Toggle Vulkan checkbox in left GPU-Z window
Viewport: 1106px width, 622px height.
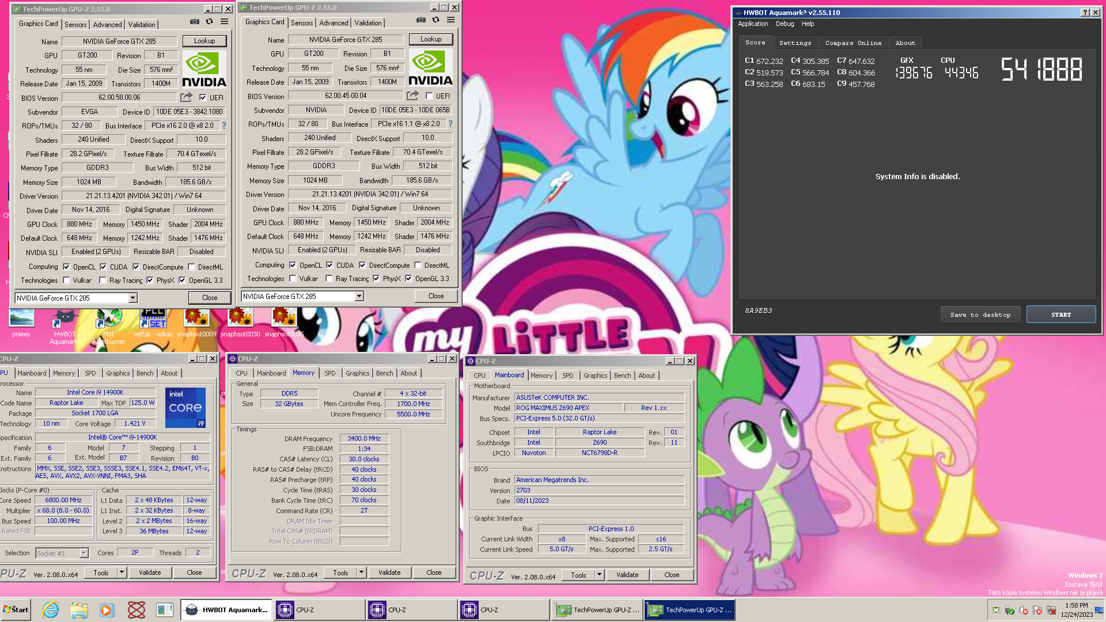click(x=66, y=280)
